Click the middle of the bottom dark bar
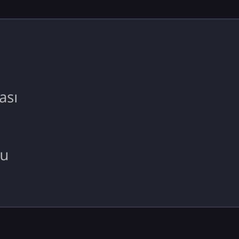The height and width of the screenshot is (239, 239). pyautogui.click(x=119, y=223)
